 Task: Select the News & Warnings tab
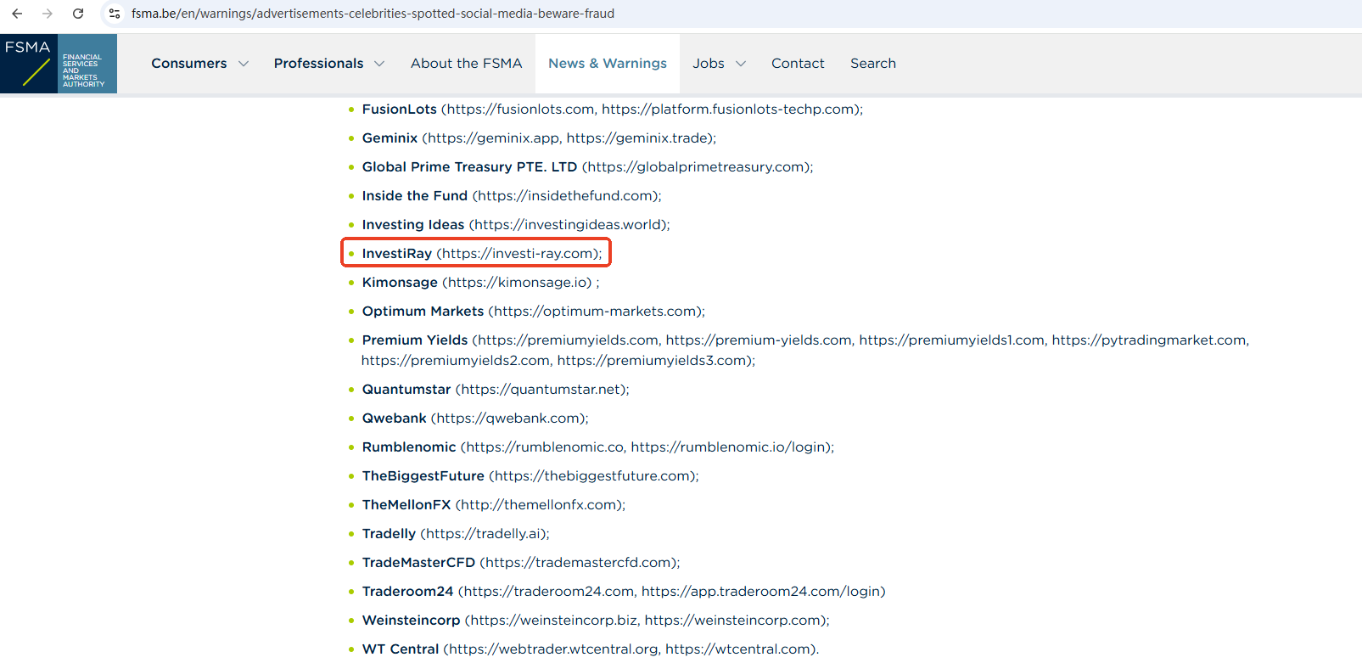(607, 64)
